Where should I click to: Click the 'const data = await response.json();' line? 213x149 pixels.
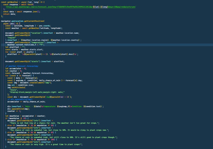pyautogui.click(x=22, y=12)
